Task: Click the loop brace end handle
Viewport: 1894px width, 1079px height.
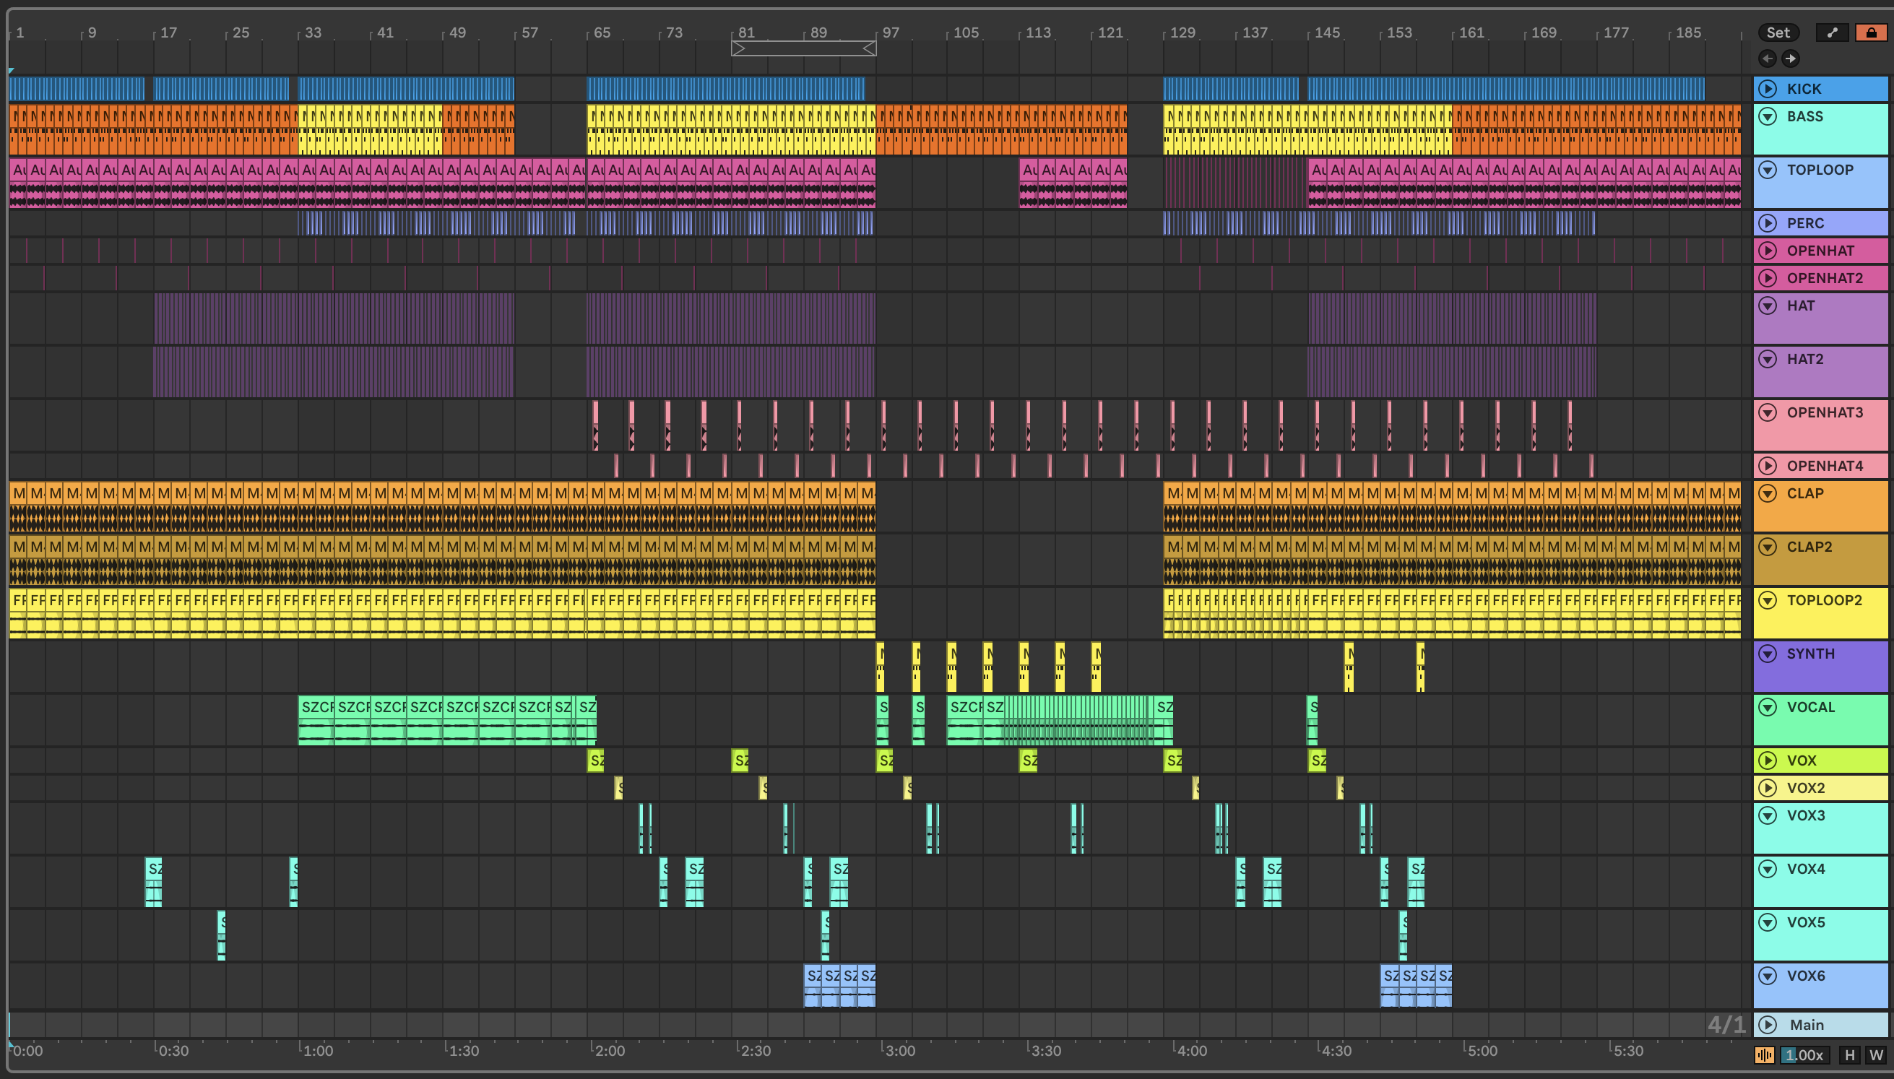Action: point(870,48)
